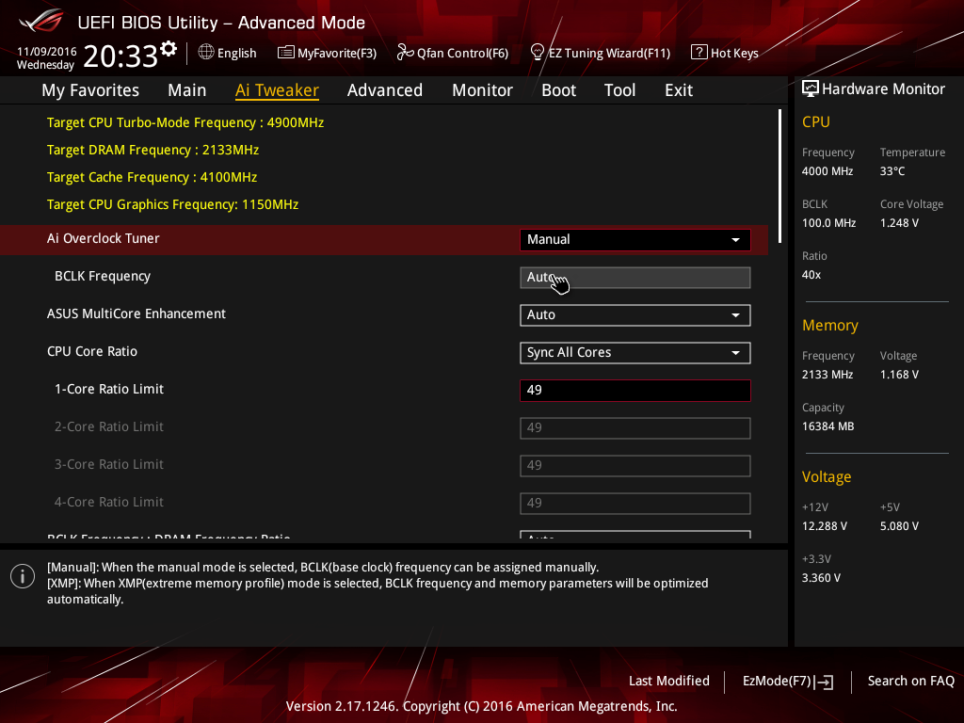This screenshot has height=723, width=964.
Task: Click memory voltage 1.168 V value
Action: click(x=899, y=375)
